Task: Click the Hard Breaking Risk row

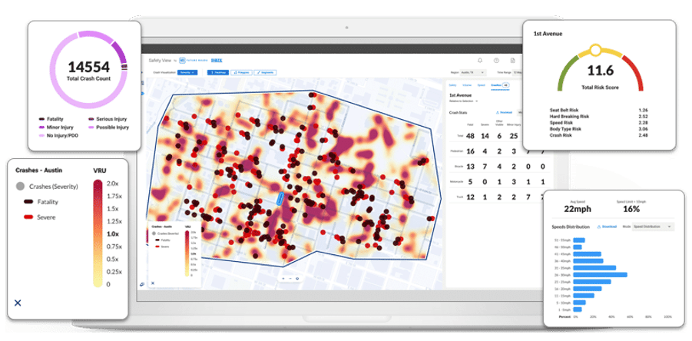Action: [598, 117]
